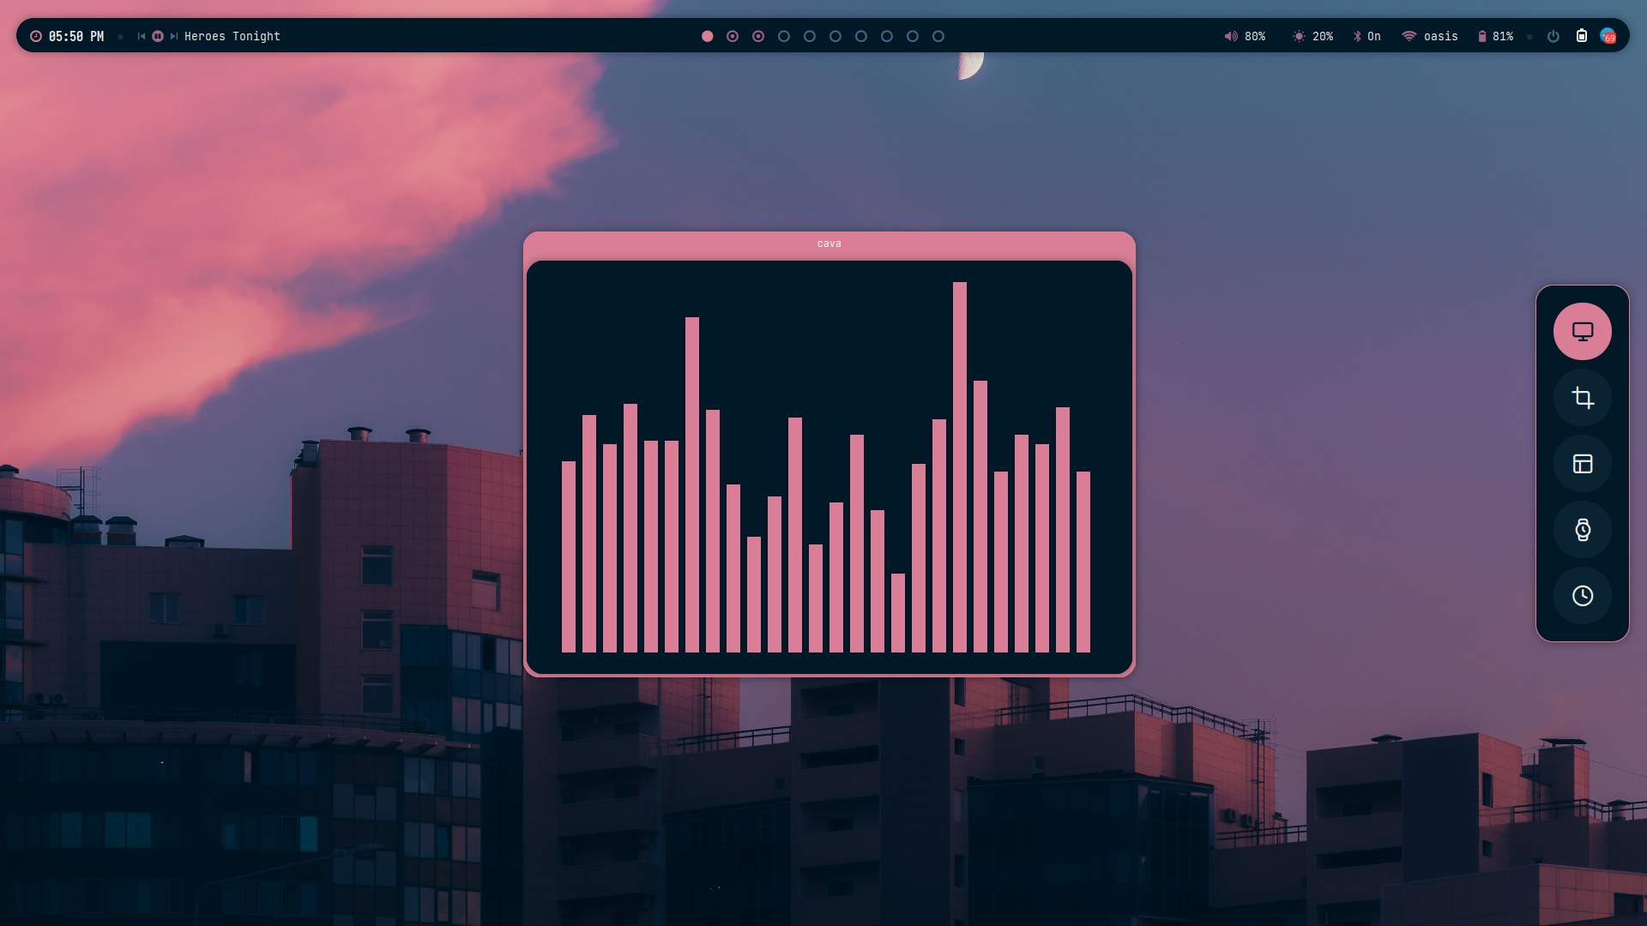This screenshot has width=1647, height=926.
Task: Click the clock icon in side panel
Action: [x=1582, y=596]
